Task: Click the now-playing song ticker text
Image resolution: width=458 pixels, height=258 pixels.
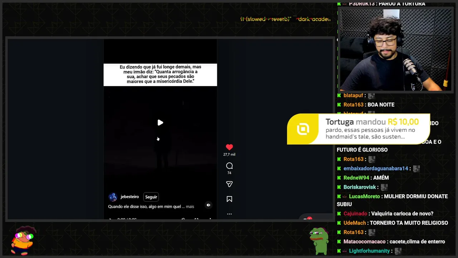Action: [285, 19]
